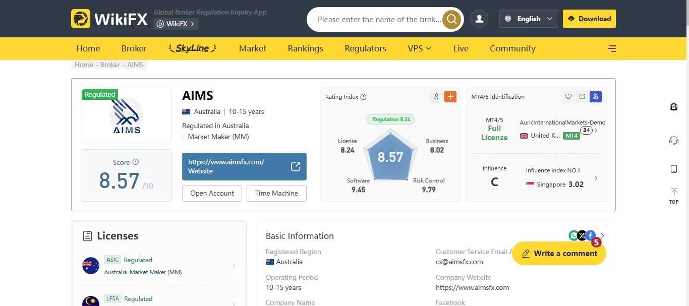Click the heart favorite icon
Screen dimensions: 689x306
pyautogui.click(x=568, y=96)
